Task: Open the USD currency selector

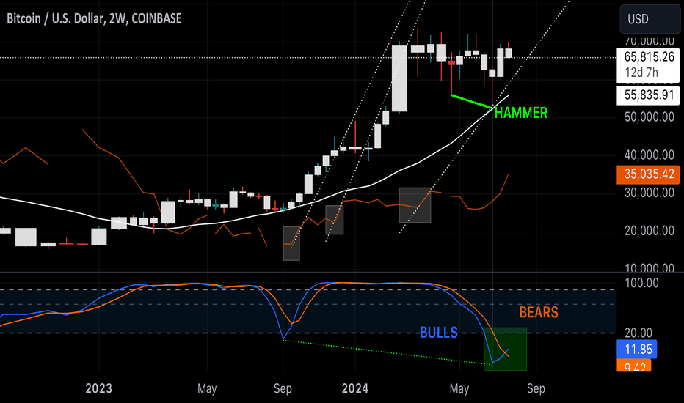Action: 650,19
